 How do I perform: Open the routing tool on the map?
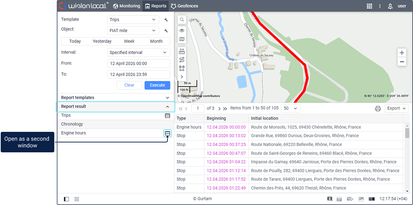[x=182, y=60]
